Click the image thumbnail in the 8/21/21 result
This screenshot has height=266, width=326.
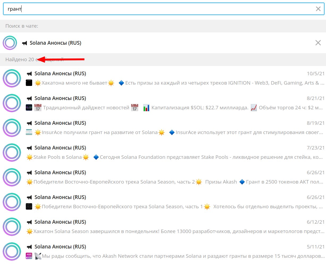[x=29, y=108]
